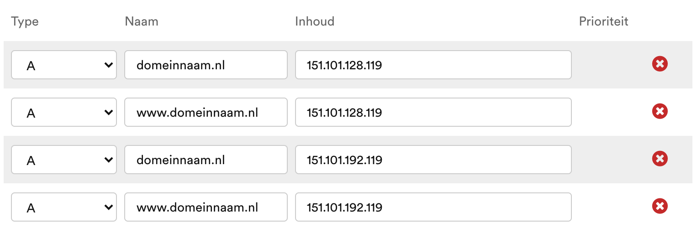Edit Inhoud 151.101.128.119 field for domeinnaam.nl record
Screen dimensions: 697x238
point(433,65)
